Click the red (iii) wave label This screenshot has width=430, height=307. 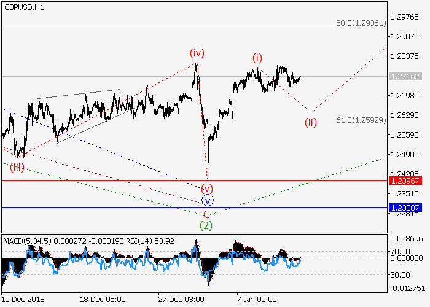coord(17,166)
